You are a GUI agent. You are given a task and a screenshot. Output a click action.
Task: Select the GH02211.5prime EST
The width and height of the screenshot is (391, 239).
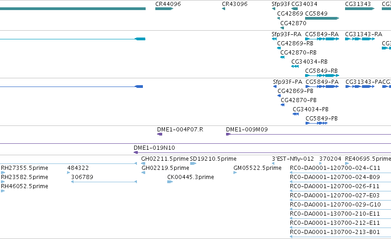[143, 163]
